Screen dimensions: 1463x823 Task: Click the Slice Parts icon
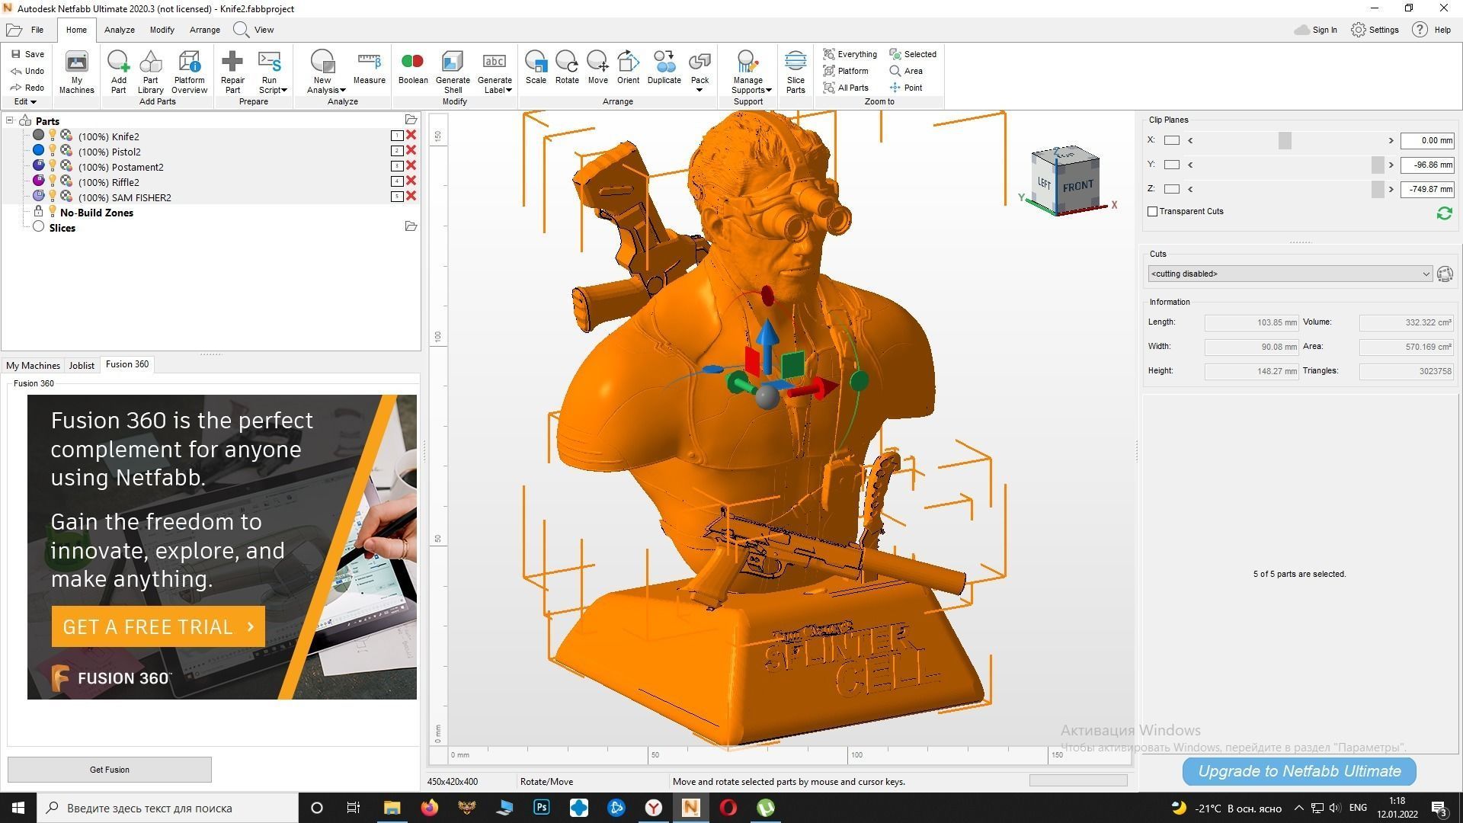click(795, 72)
